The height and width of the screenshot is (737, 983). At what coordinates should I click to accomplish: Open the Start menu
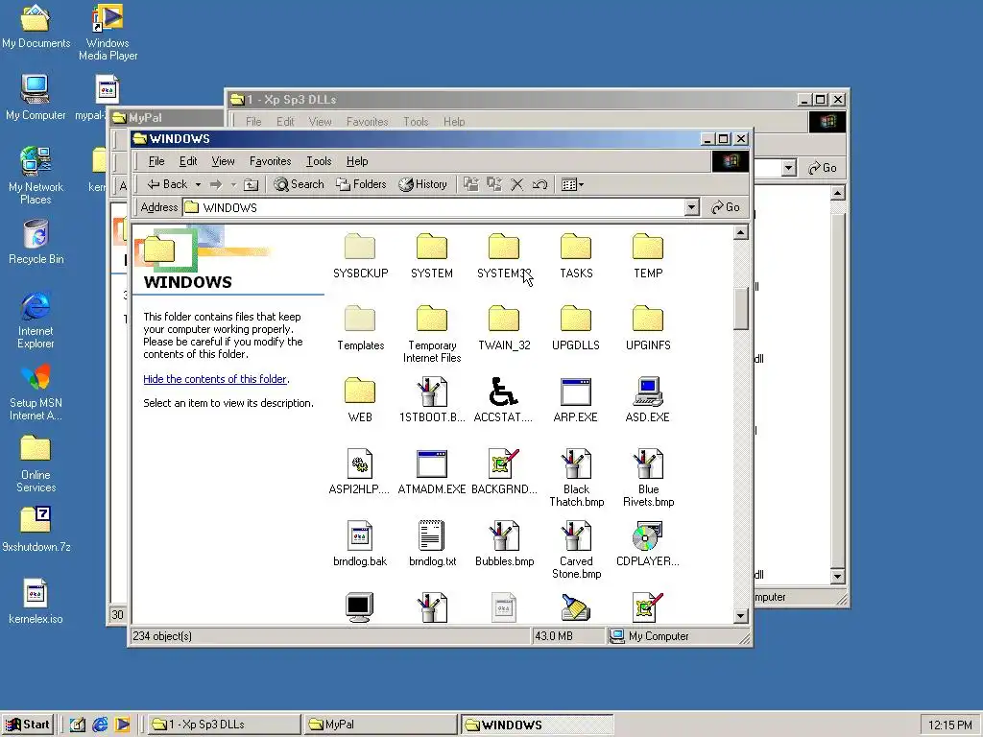28,725
